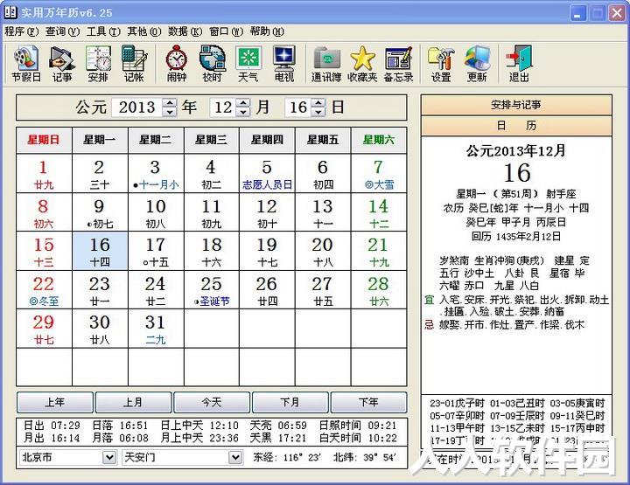
Task: Jump to today with 今天
Action: coord(212,402)
